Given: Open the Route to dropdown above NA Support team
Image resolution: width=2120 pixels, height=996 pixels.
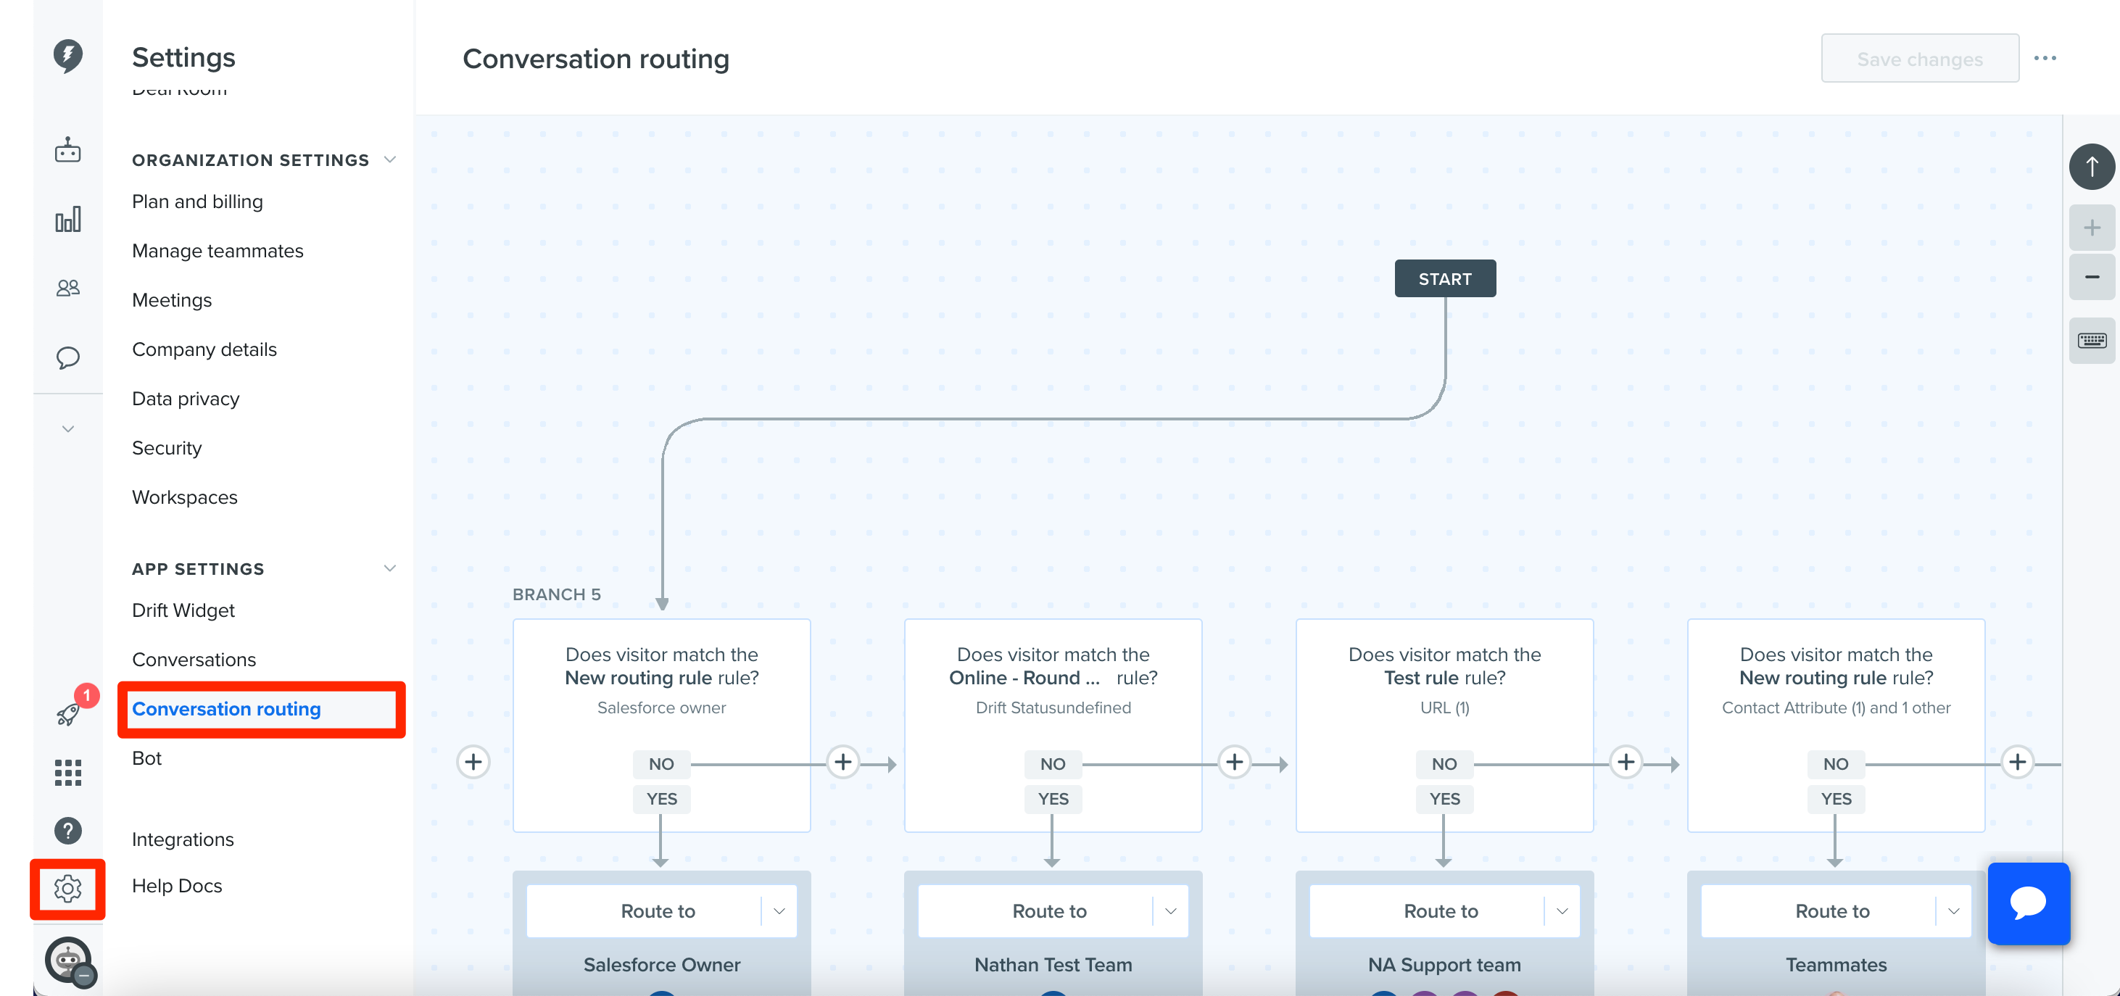Looking at the screenshot, I should [1444, 911].
